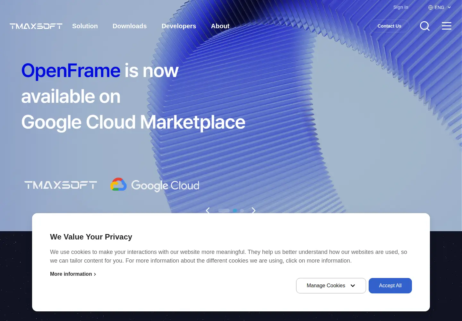Click the blue 'OpenFrame' headline word
This screenshot has width=462, height=321.
coord(71,71)
